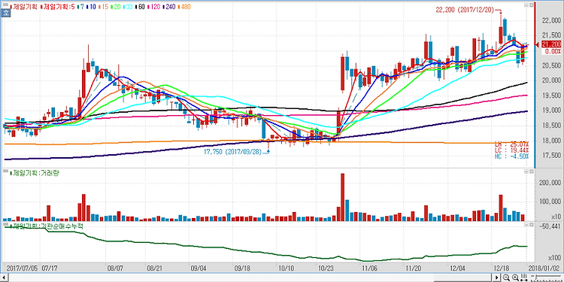Click the 11/06 date marker on the time axis
This screenshot has width=564, height=282.
370,268
